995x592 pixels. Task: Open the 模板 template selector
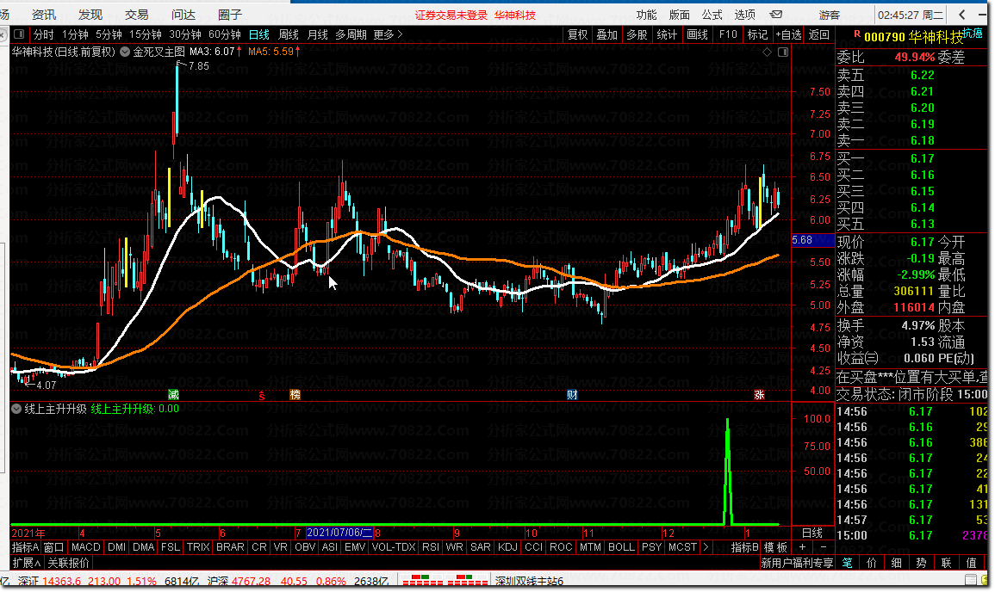(x=775, y=547)
